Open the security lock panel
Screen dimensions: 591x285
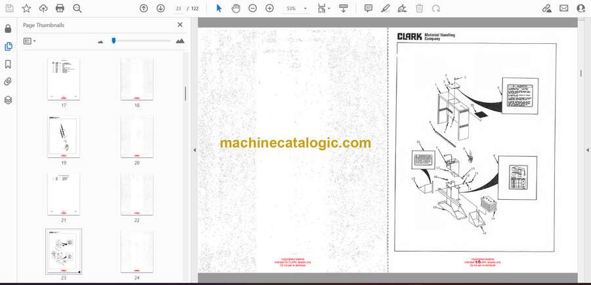pos(9,29)
